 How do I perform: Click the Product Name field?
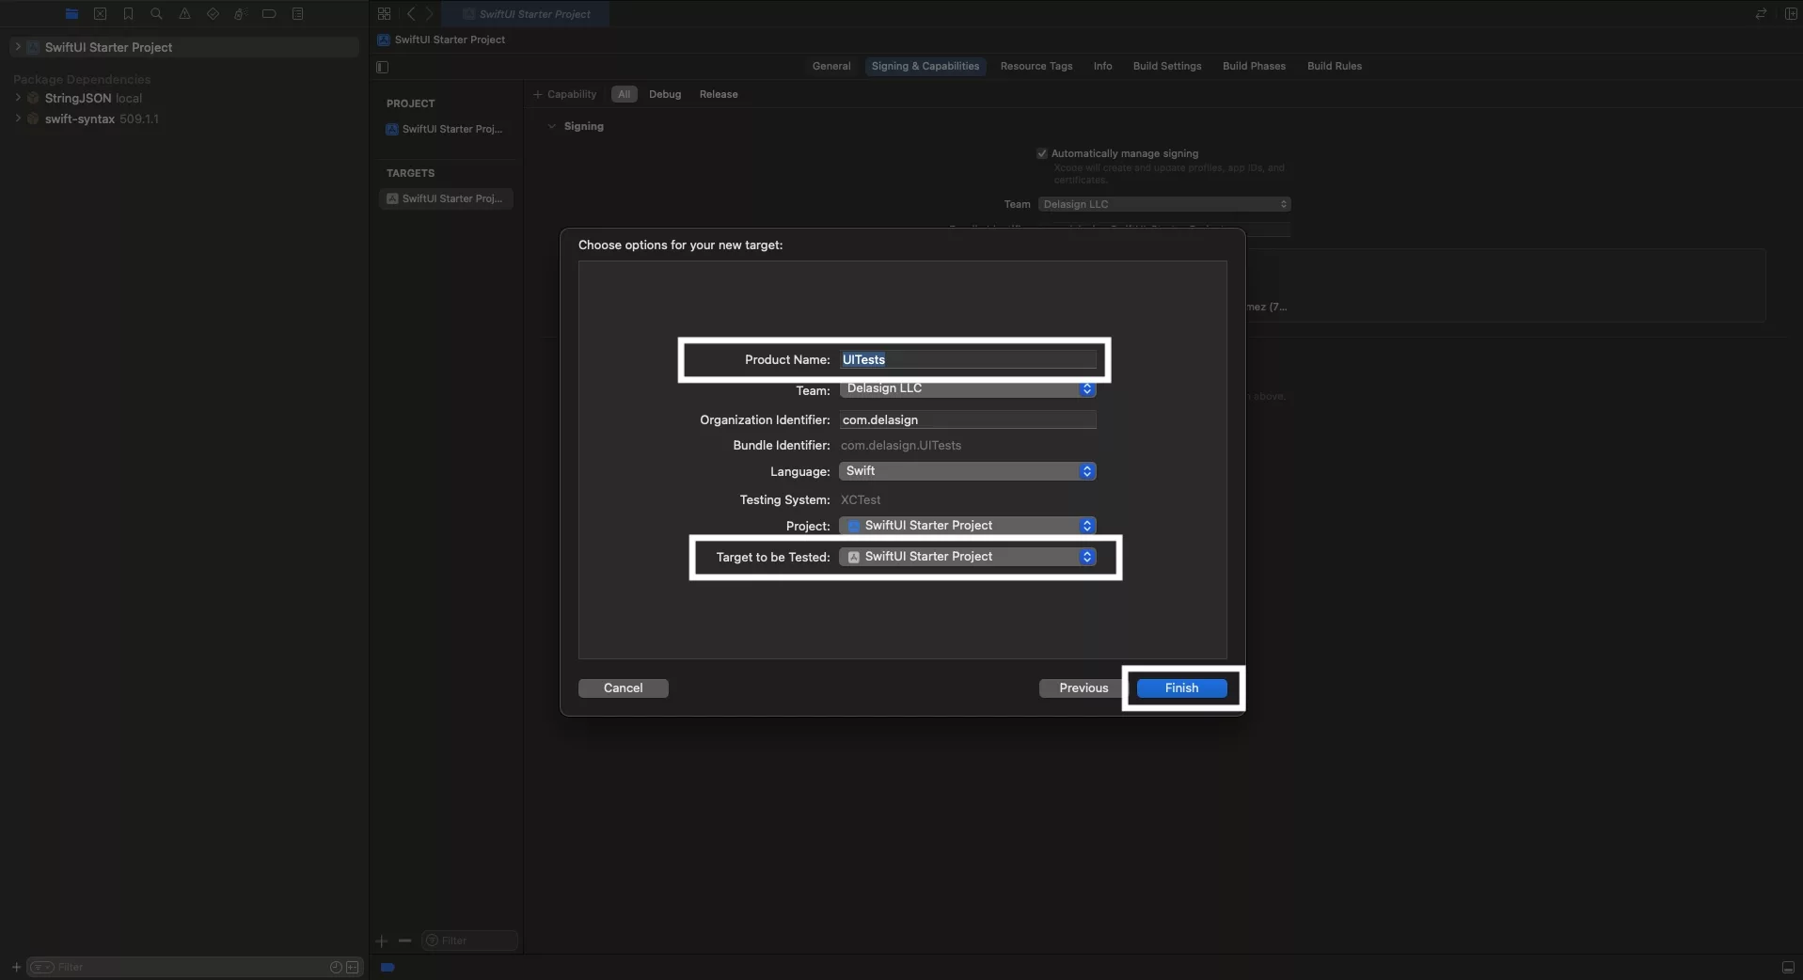click(x=968, y=359)
